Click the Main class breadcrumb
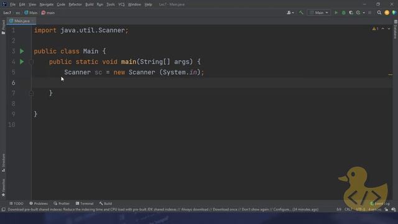The image size is (398, 224). click(31, 12)
